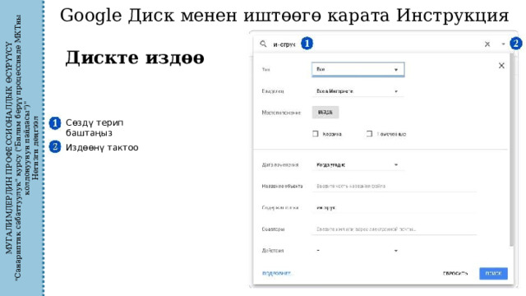This screenshot has height=296, width=526.
Task: Tick the Корзина checkbox
Action: coord(316,134)
